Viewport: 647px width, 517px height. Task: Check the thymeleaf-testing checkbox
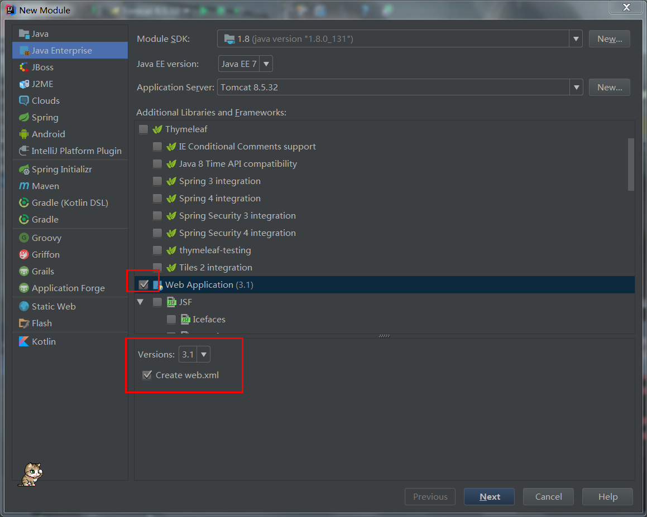(157, 250)
